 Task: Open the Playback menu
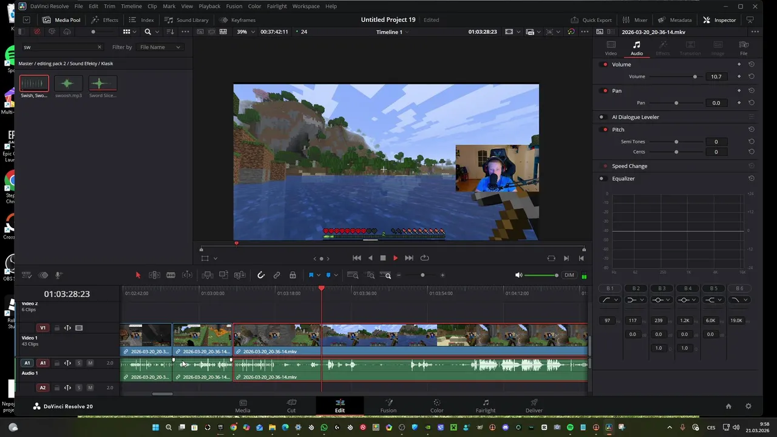click(x=209, y=6)
